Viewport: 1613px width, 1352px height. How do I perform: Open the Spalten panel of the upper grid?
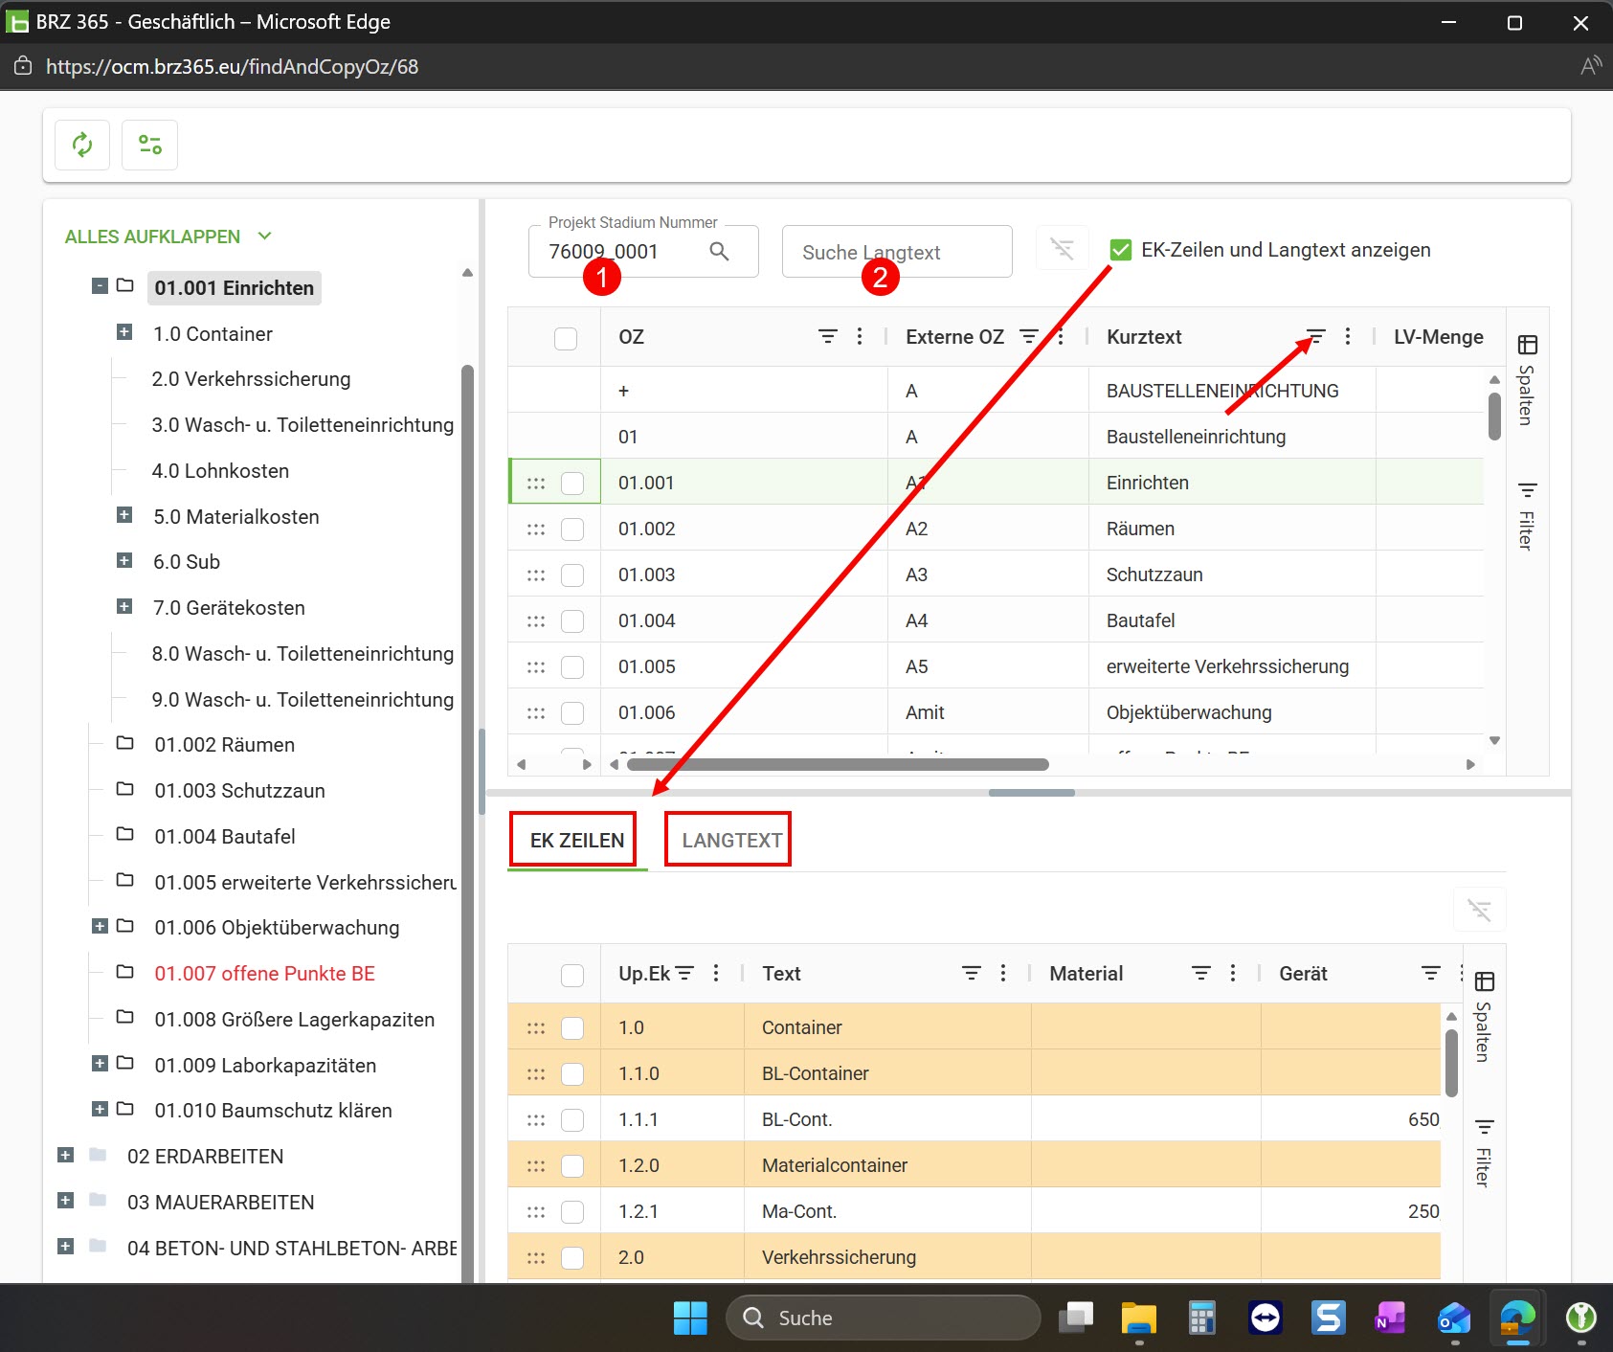point(1527,380)
